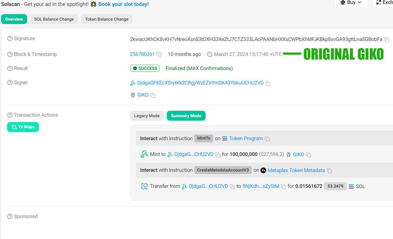The height and width of the screenshot is (239, 393).
Task: Click the Metaplex logo icon
Action: tap(263, 170)
